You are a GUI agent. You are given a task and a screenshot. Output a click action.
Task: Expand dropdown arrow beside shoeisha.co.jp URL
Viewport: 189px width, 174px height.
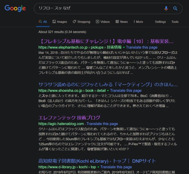point(108,91)
